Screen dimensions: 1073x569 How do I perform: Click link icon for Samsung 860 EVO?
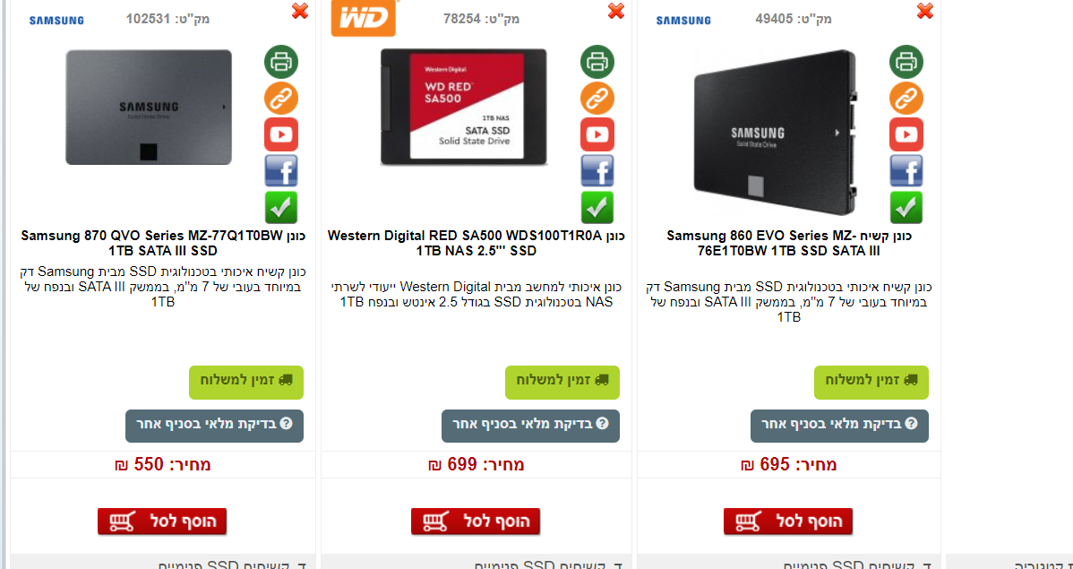click(x=906, y=98)
